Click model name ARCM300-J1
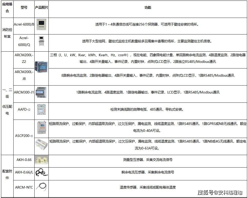Screen dimensions: 248x198 click(x=24, y=92)
